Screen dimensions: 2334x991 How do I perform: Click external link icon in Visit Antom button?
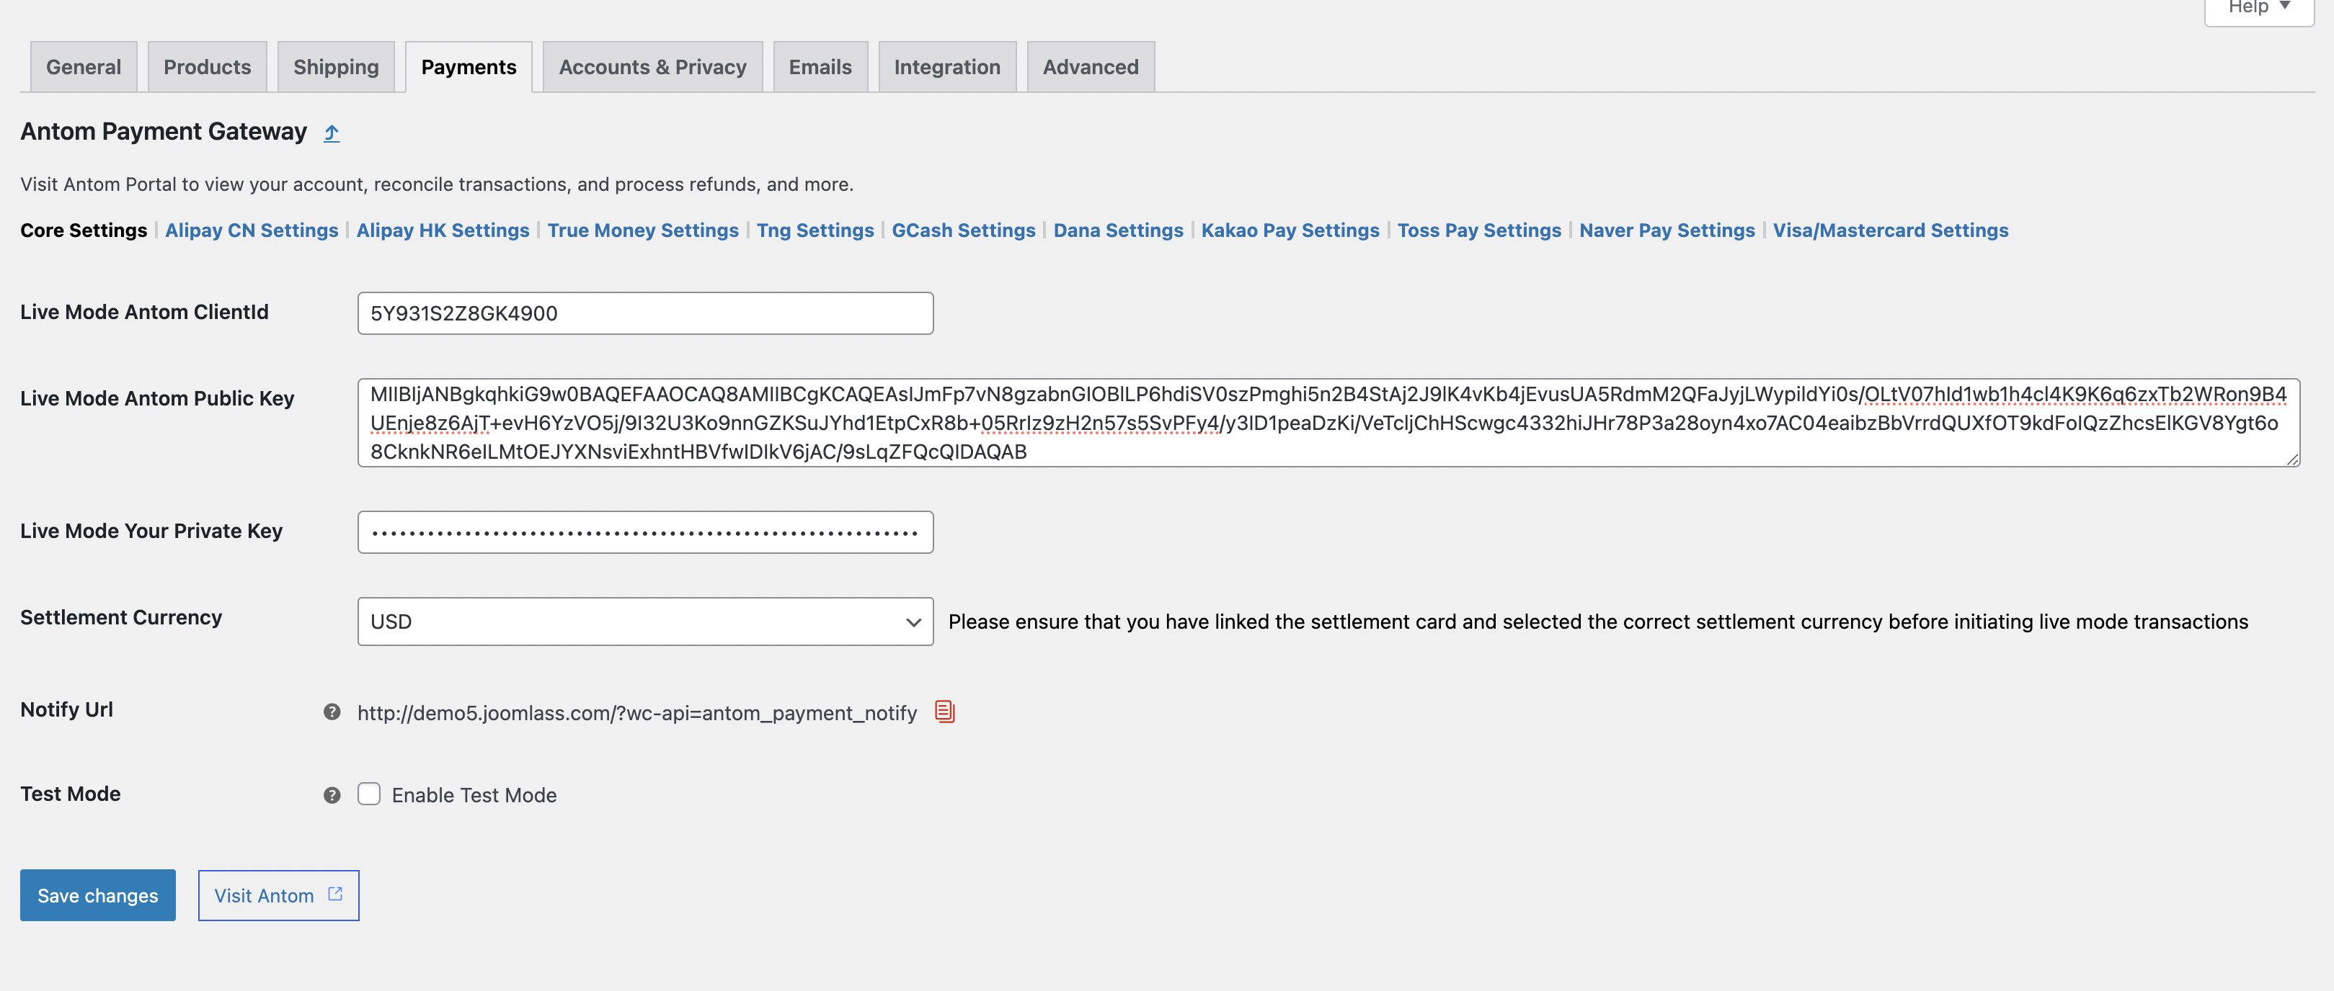point(335,894)
